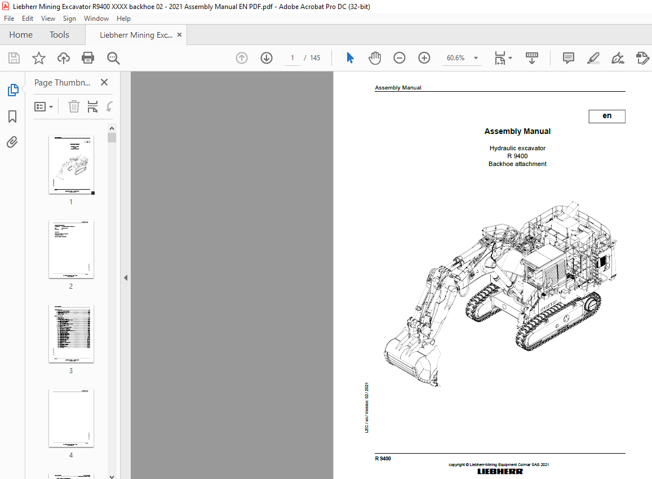
Task: Click fit page width icon
Action: coord(500,58)
